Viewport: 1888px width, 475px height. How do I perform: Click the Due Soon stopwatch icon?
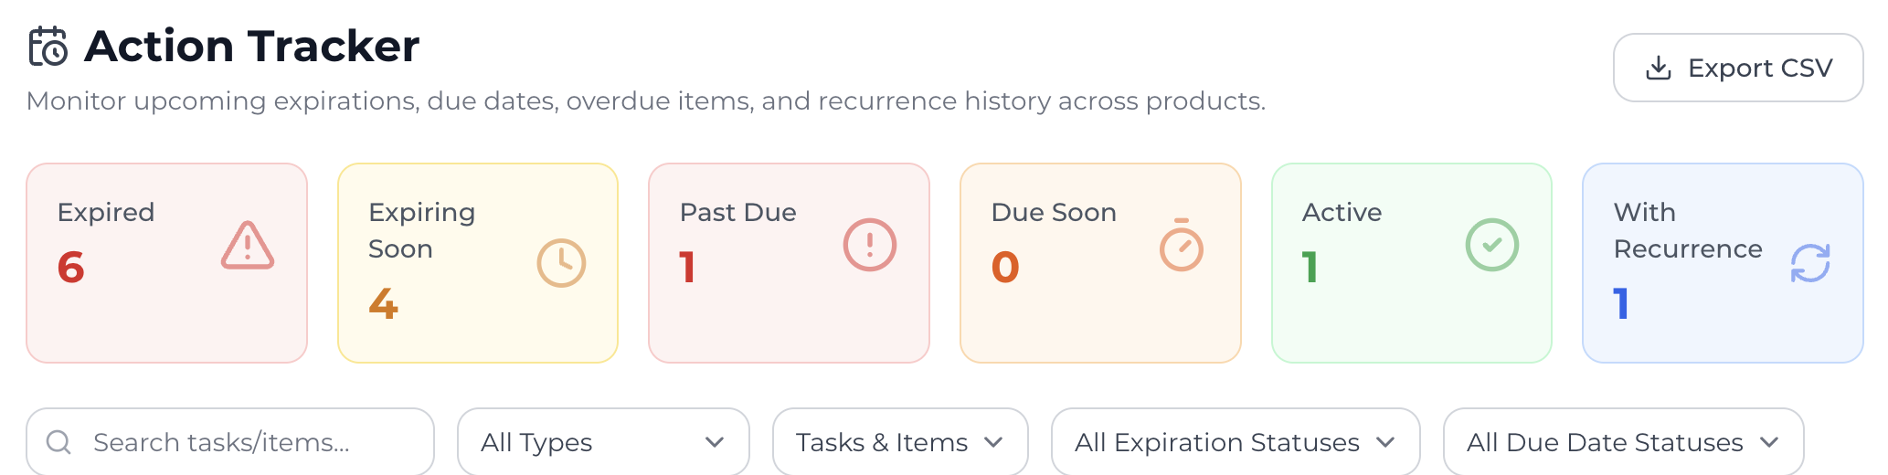pyautogui.click(x=1182, y=246)
